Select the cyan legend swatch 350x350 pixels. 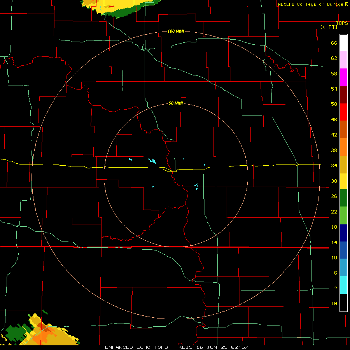point(343,285)
